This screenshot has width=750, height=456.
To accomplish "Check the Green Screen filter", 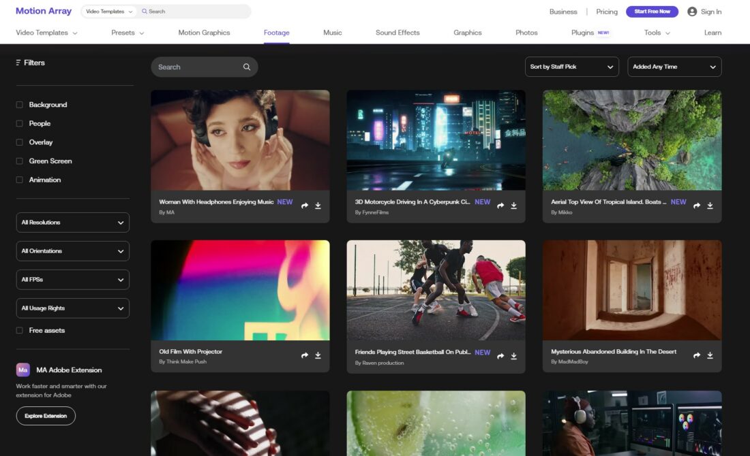I will (x=20, y=161).
